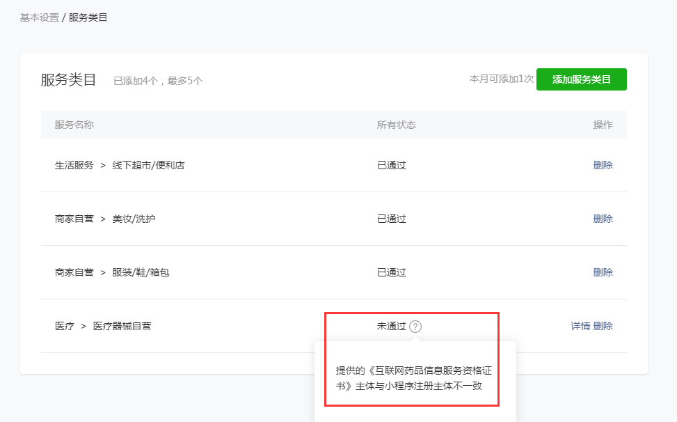Click the 未通过 status text

(392, 326)
